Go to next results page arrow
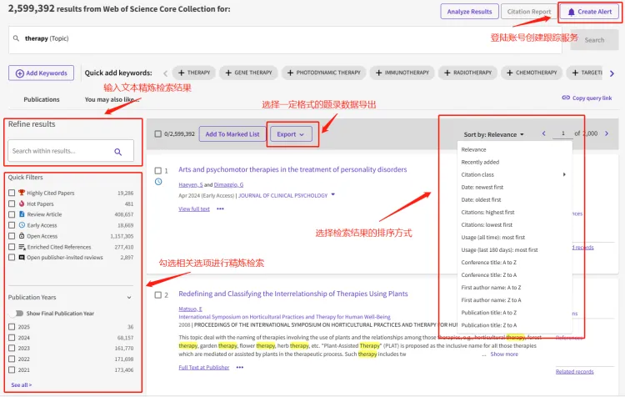 [x=607, y=133]
